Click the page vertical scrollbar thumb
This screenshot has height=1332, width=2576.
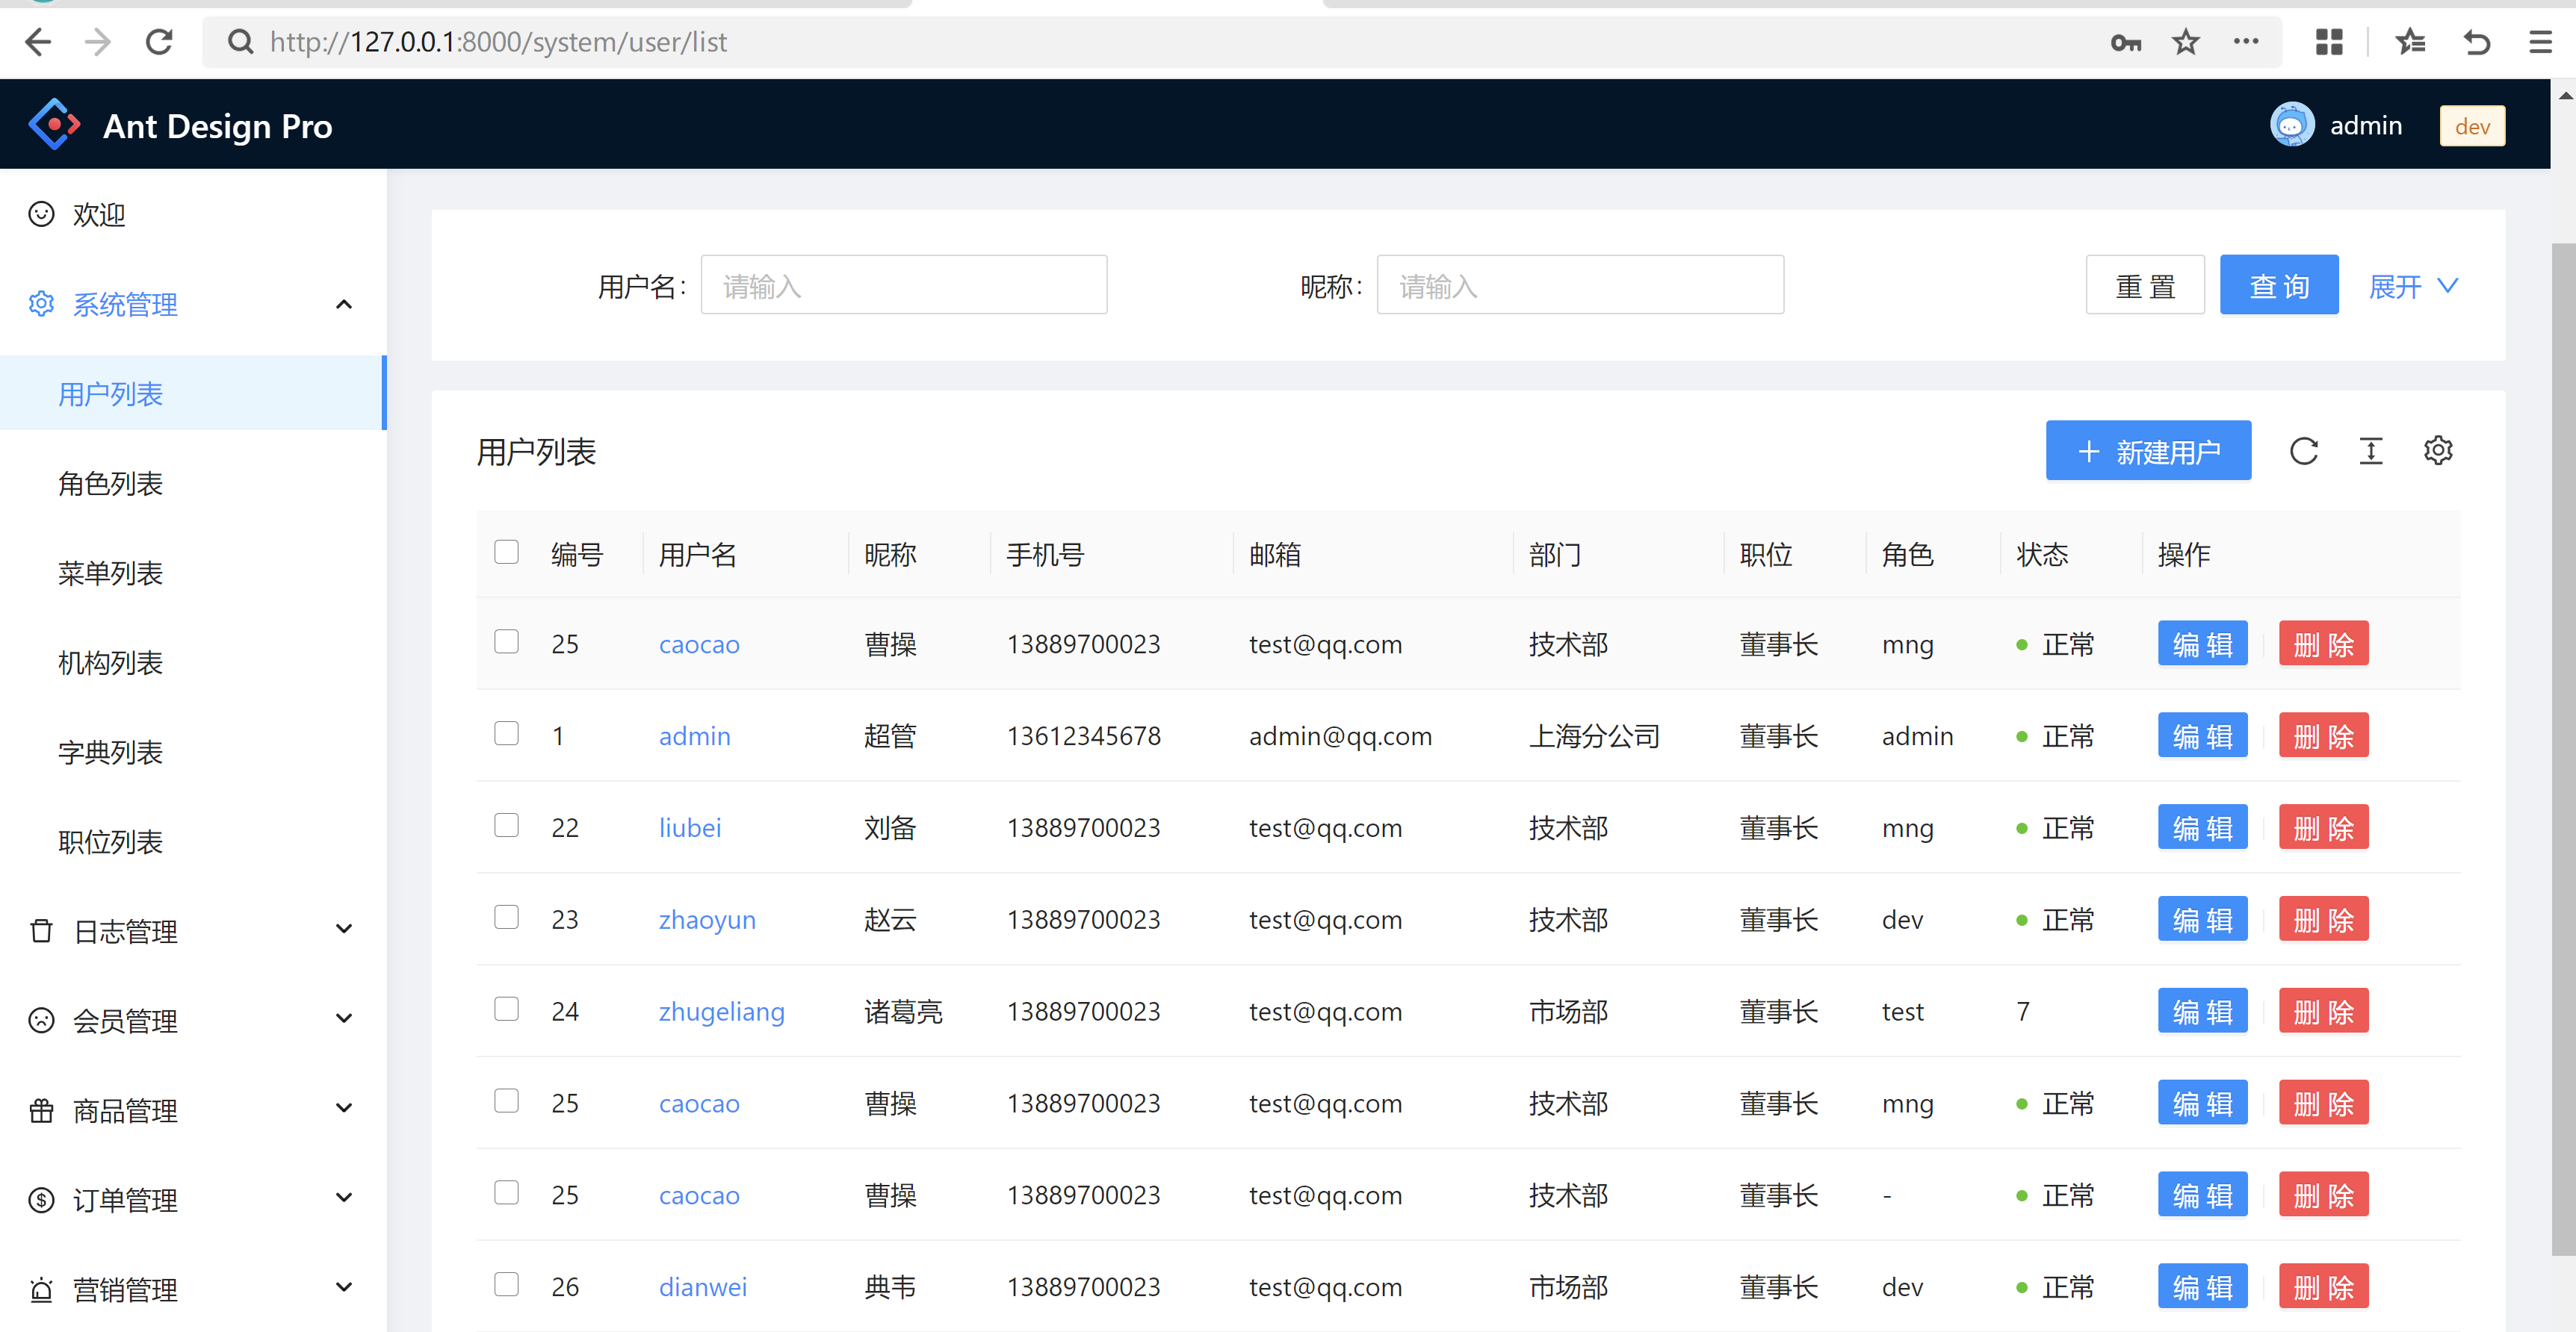click(x=2563, y=748)
